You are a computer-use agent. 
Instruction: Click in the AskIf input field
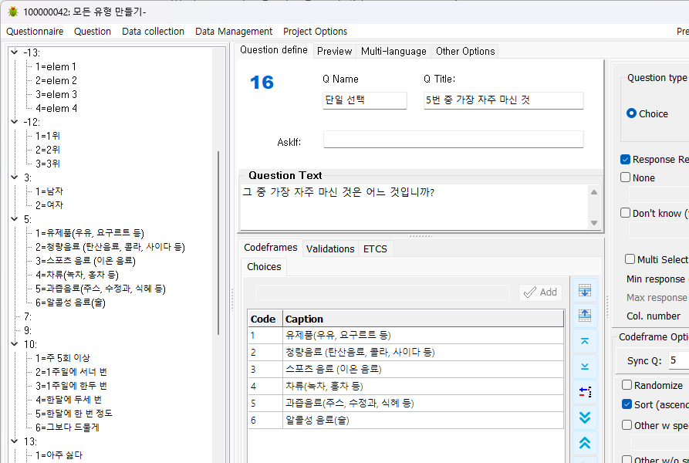tap(453, 139)
